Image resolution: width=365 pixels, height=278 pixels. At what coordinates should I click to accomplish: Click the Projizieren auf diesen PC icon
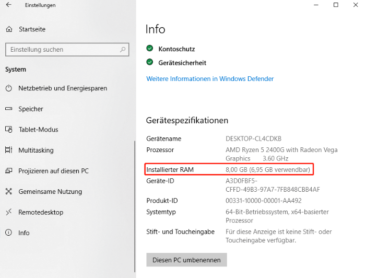tap(8, 171)
